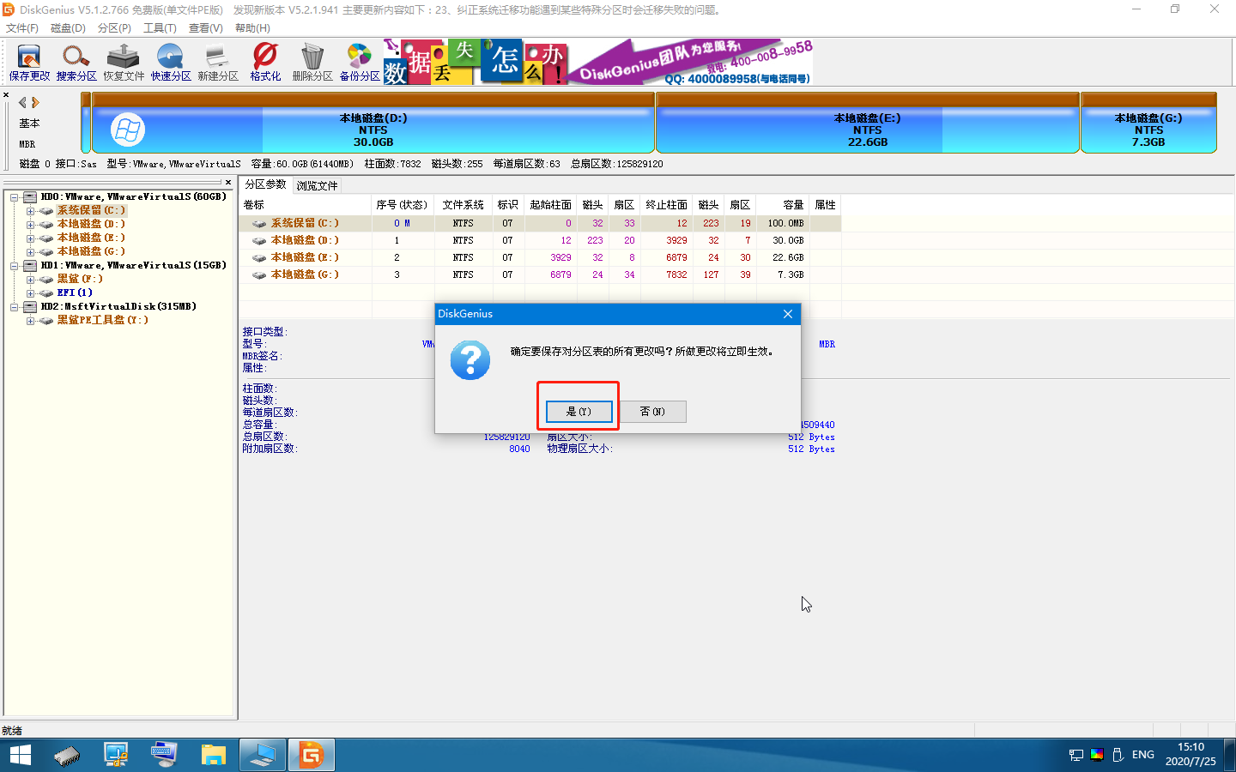Decline with the 否(N) button

point(652,412)
